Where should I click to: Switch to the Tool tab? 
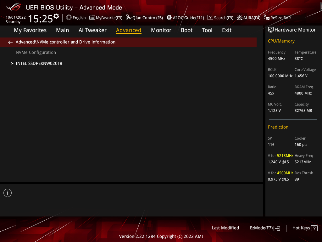point(207,30)
